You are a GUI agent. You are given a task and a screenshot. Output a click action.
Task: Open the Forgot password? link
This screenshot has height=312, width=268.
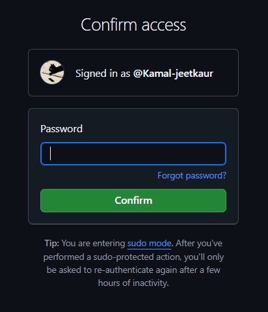coord(192,175)
